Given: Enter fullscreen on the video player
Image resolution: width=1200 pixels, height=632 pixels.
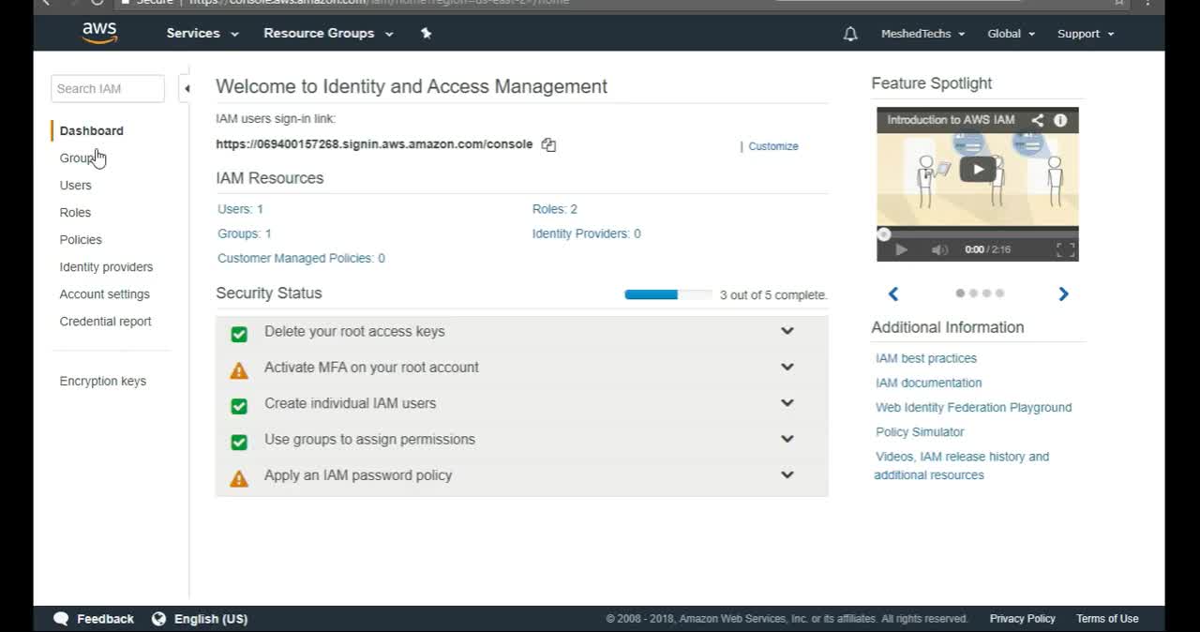Looking at the screenshot, I should click(x=1064, y=248).
